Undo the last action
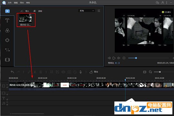This screenshot has width=174, height=116. pos(13,72)
